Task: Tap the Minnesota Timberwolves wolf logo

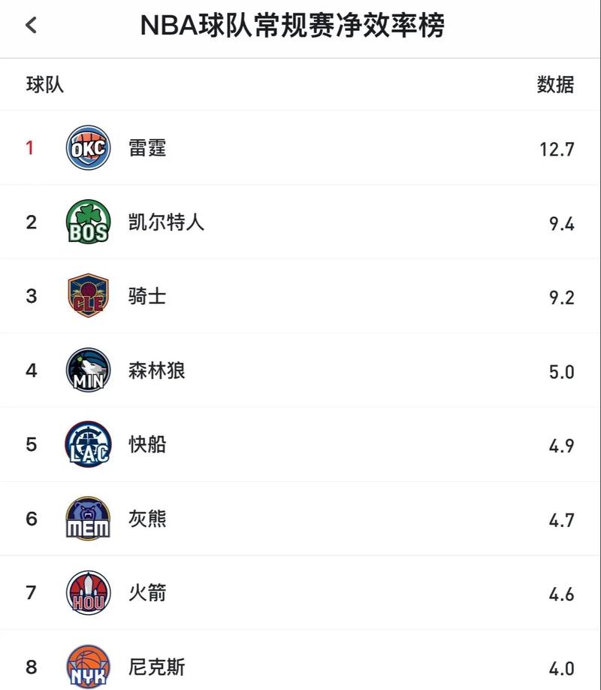Action: [88, 370]
